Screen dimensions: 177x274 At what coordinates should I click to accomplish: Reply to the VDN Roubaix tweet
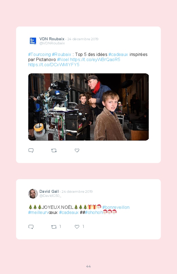31,150
